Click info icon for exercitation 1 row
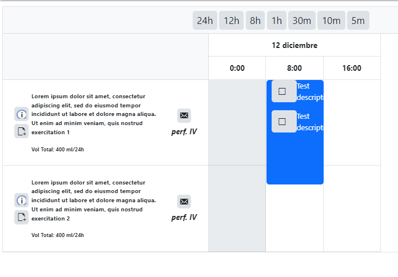Viewport: 398px width, 277px height. tap(21, 114)
